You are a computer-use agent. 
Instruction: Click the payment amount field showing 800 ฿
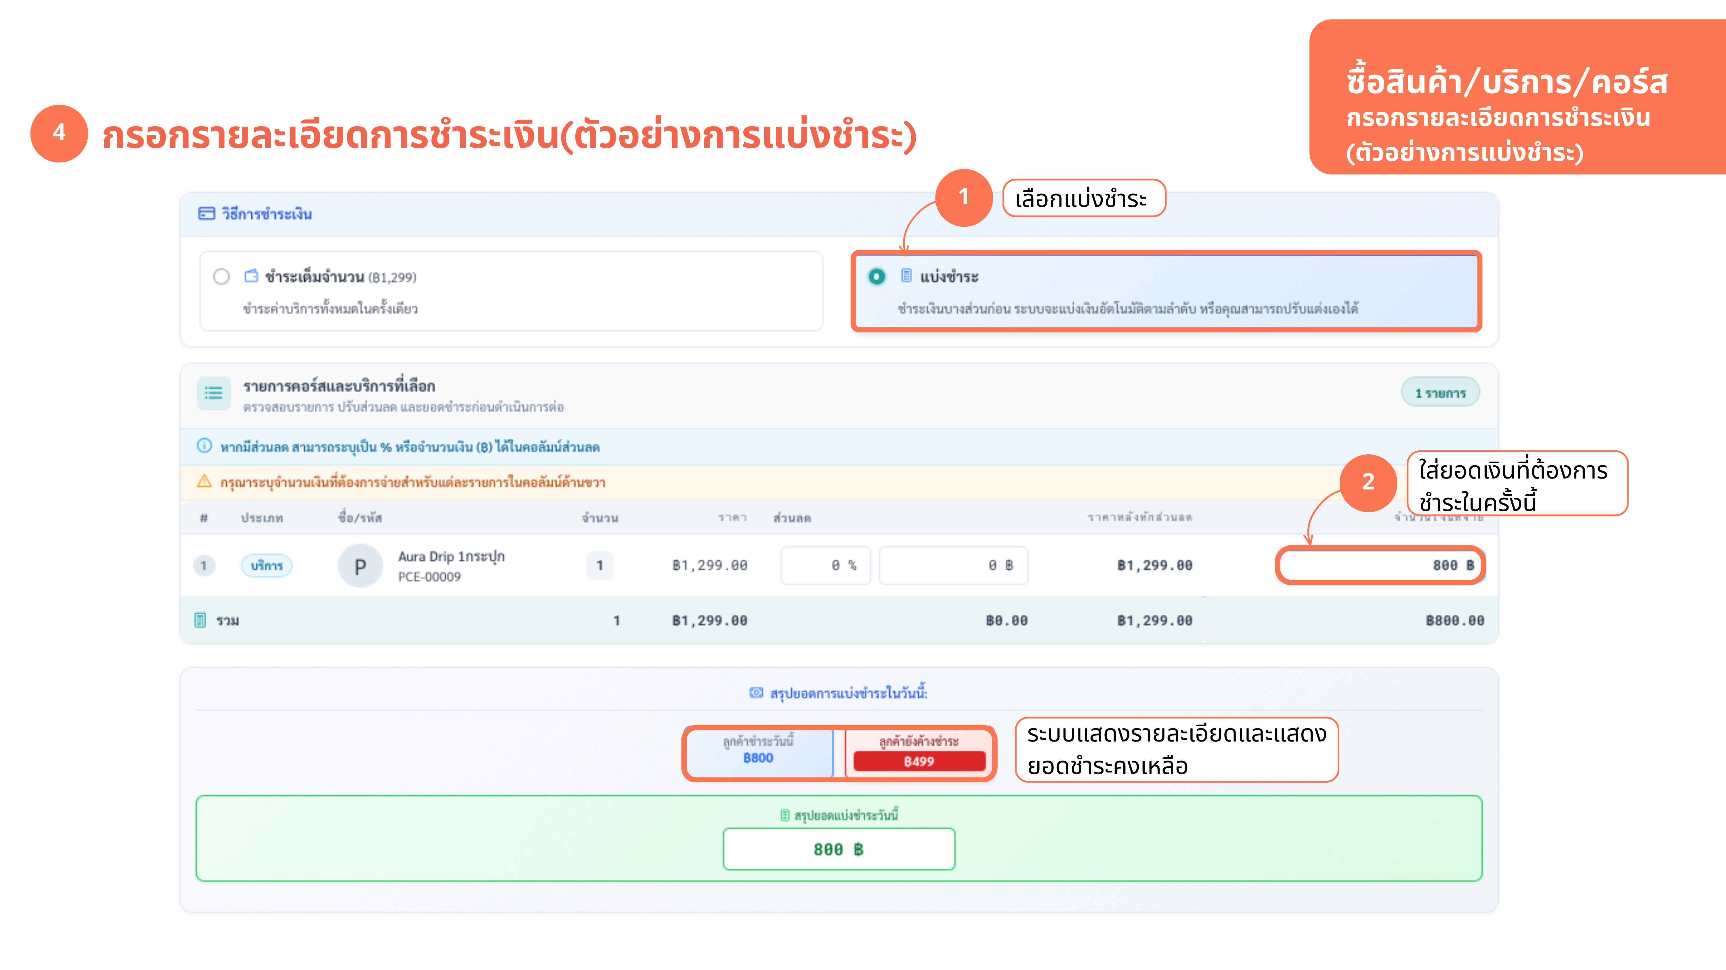[x=1381, y=566]
